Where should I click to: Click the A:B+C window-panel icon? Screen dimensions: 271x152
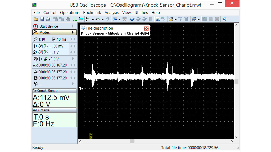click(x=194, y=19)
